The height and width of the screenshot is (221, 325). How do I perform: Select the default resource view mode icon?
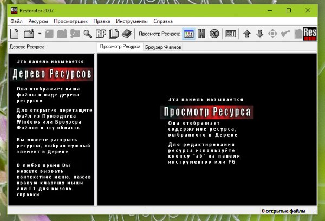tap(189, 34)
